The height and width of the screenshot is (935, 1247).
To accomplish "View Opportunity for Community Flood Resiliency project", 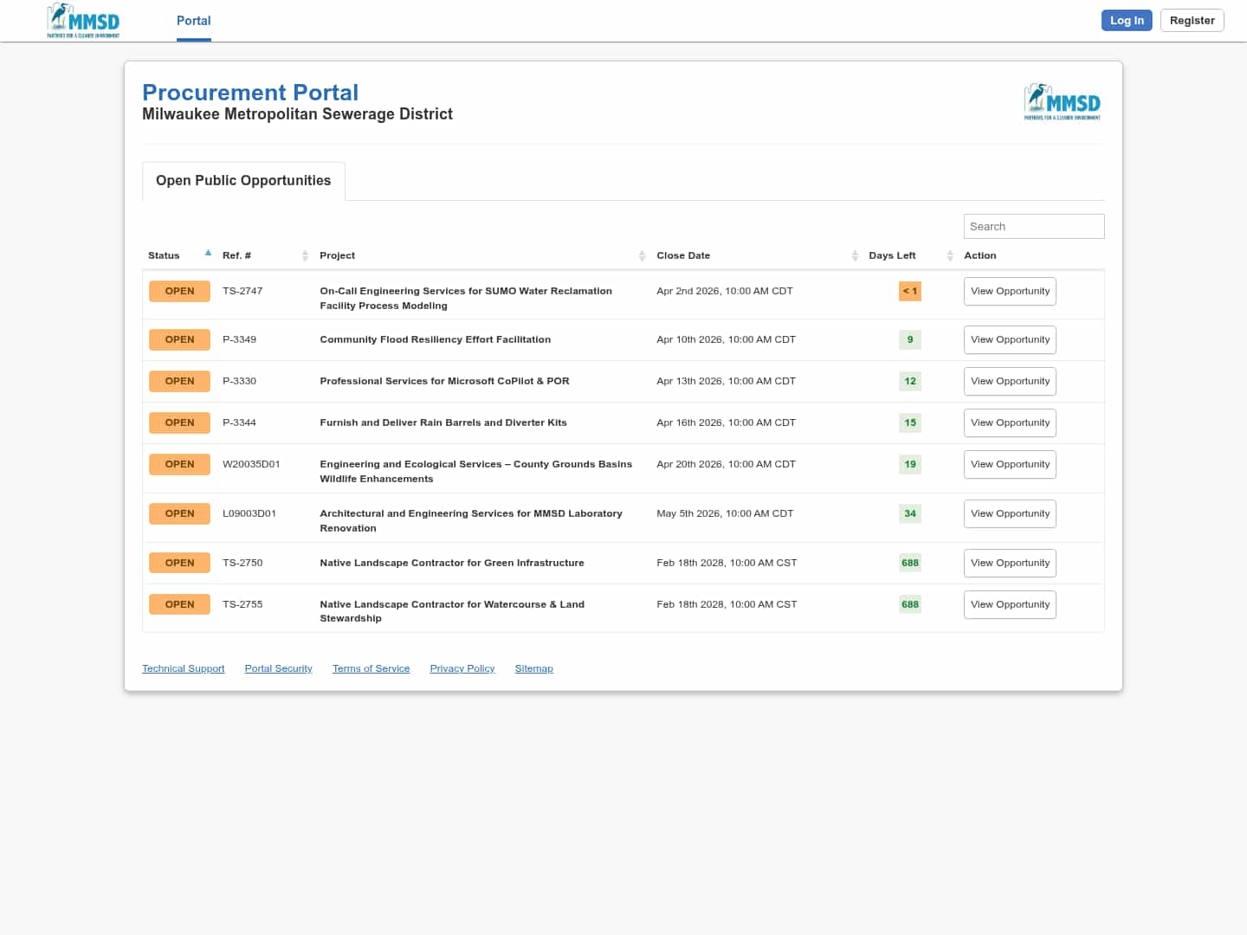I will 1010,339.
